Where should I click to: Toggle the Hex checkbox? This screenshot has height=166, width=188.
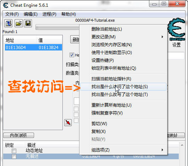(72, 55)
